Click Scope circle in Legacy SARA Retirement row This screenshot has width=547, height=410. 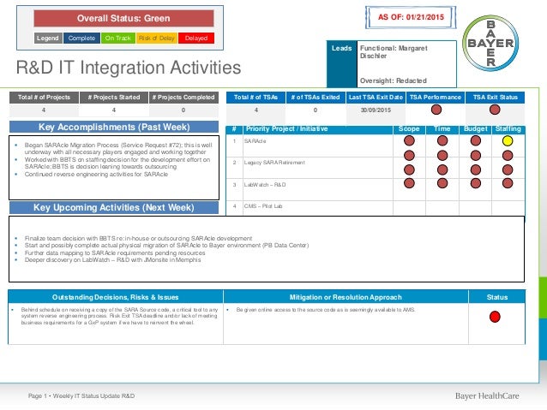[409, 169]
